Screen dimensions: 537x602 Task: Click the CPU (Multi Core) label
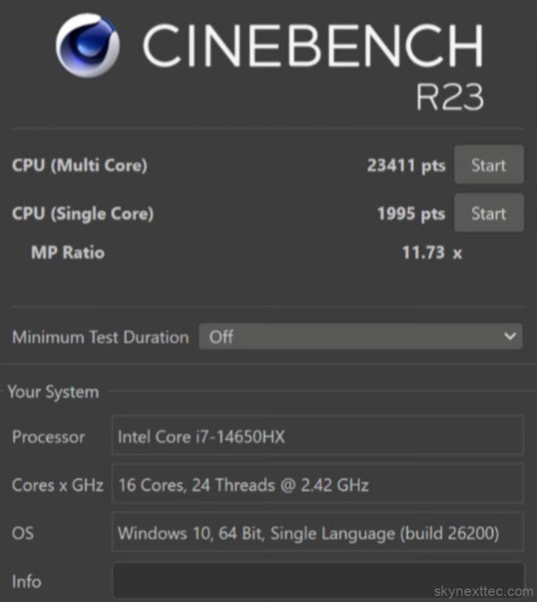click(79, 165)
